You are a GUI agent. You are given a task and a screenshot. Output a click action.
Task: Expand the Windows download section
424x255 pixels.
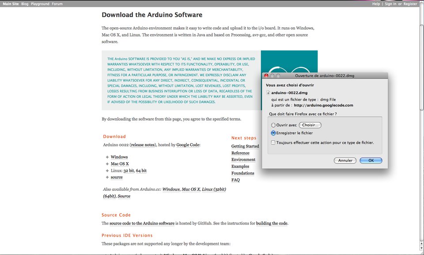(119, 157)
